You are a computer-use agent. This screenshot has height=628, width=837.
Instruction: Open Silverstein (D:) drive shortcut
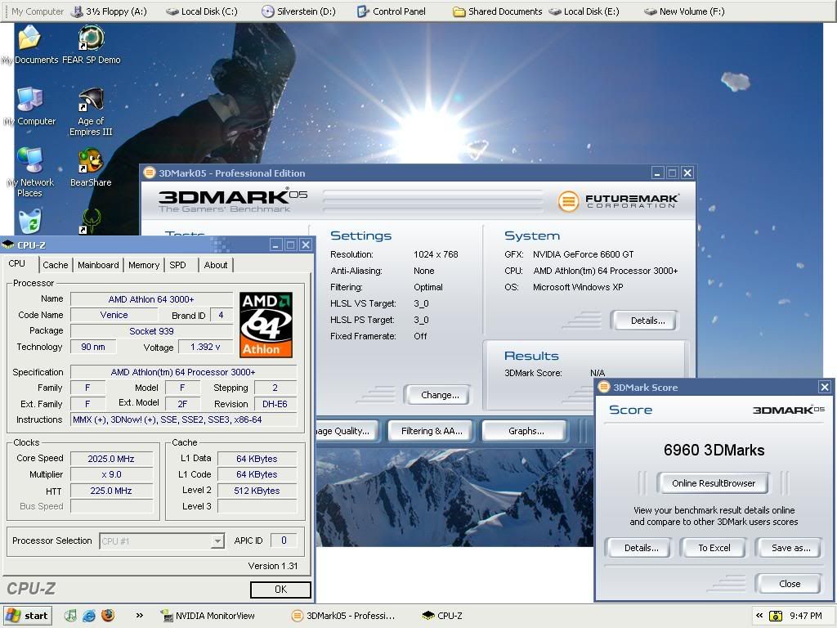point(299,11)
